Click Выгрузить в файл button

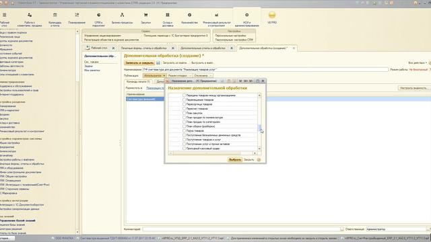[x=202, y=63]
